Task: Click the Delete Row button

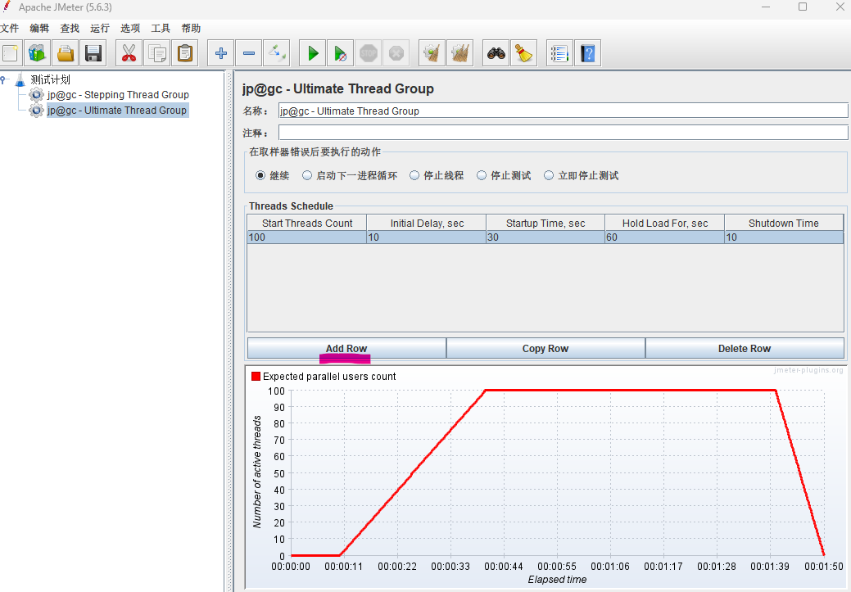Action: (x=745, y=348)
